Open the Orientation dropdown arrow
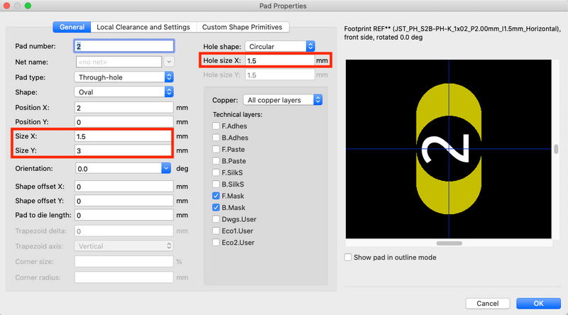 (x=166, y=169)
